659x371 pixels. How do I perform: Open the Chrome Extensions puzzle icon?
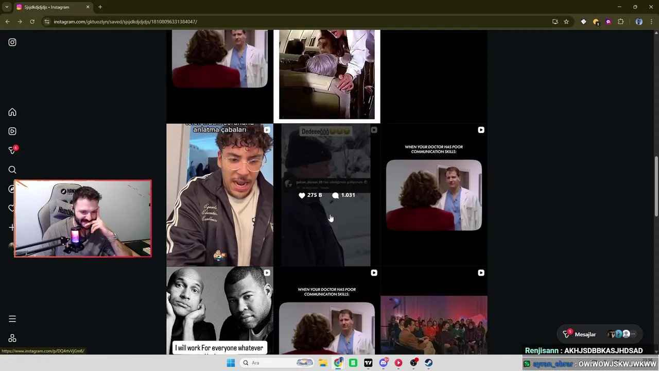[x=620, y=22]
